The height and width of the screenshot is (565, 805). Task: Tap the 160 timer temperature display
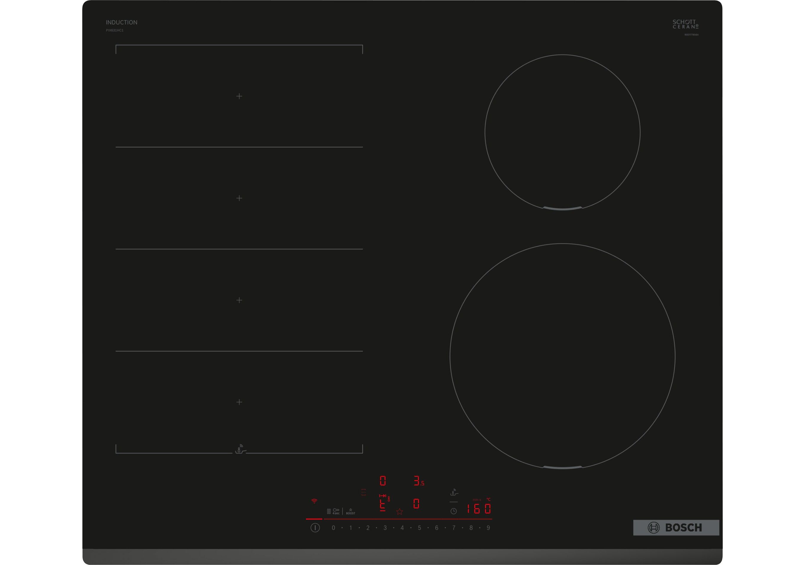click(x=479, y=509)
